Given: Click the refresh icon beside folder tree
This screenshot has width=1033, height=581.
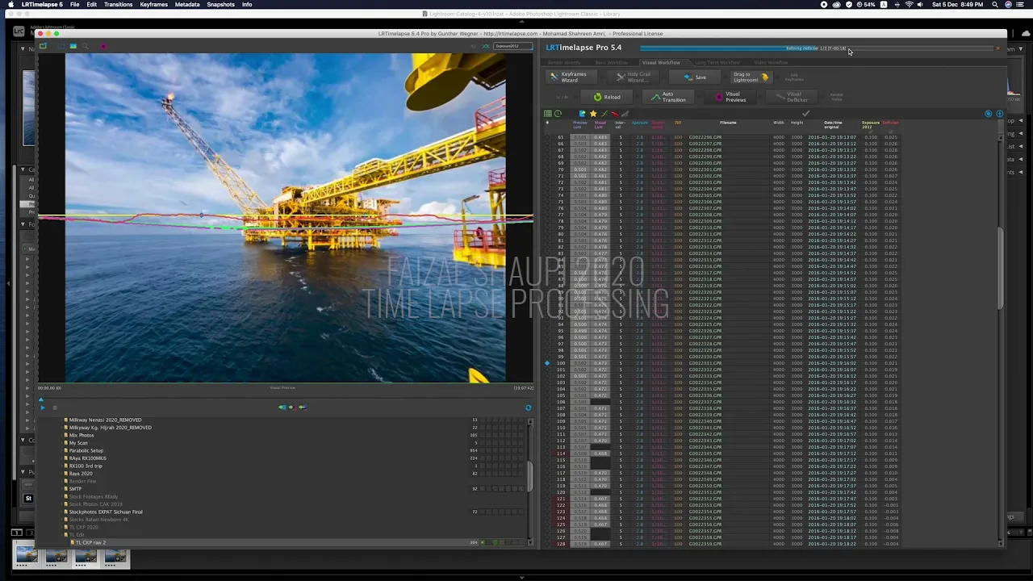Looking at the screenshot, I should (529, 408).
